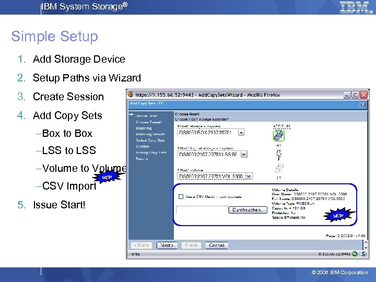Select the Matching Results wizard step
Image resolution: width=376 pixels, height=282 pixels.
150,134
